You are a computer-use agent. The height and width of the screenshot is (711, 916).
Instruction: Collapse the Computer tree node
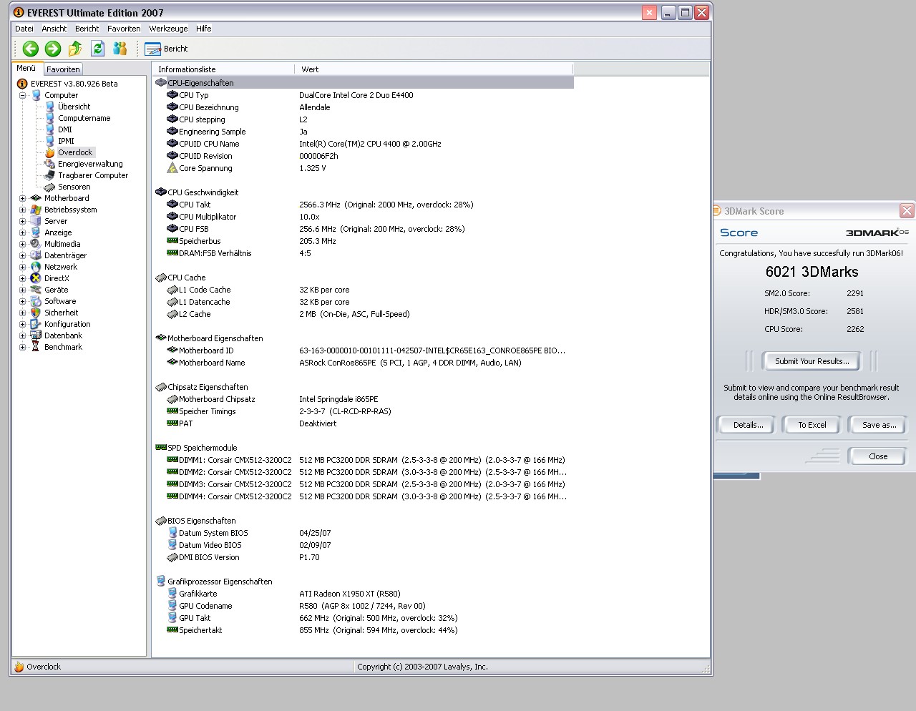click(22, 95)
